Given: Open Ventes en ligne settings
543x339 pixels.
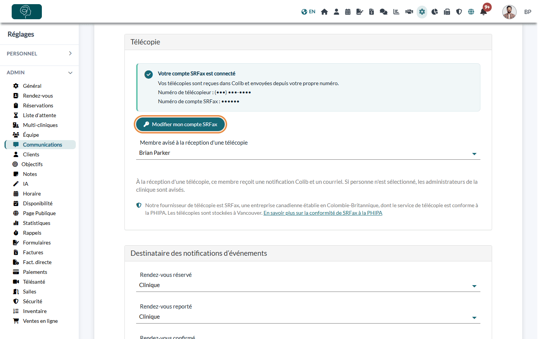Looking at the screenshot, I should pos(40,321).
